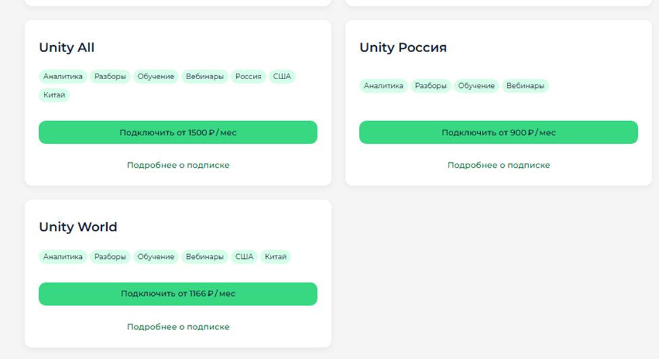The height and width of the screenshot is (359, 659).
Task: Choose the Китай tag in Unity World card
Action: click(275, 257)
